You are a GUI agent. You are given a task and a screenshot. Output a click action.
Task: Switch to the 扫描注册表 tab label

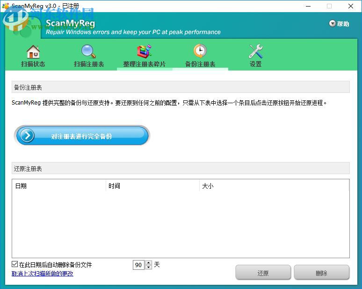pos(89,64)
